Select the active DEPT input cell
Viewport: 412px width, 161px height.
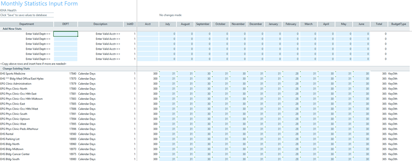(66, 34)
